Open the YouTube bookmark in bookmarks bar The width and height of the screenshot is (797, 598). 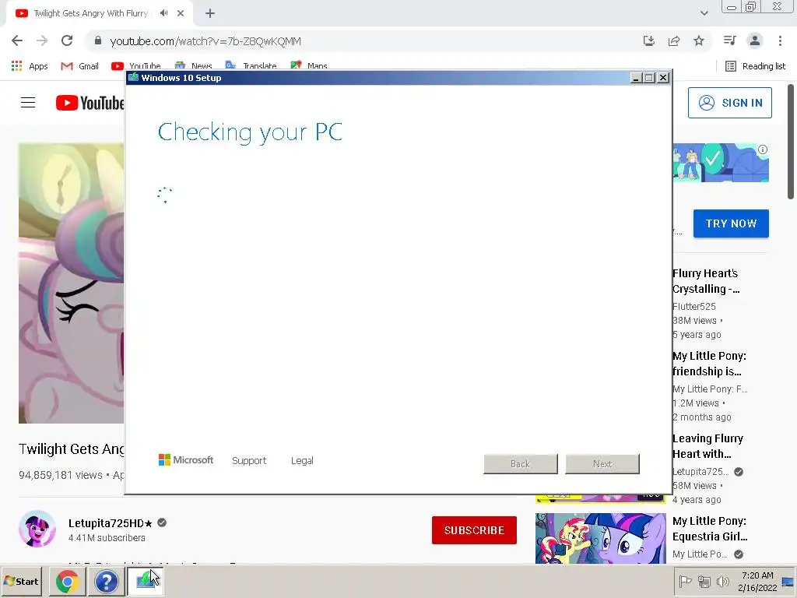click(x=135, y=66)
